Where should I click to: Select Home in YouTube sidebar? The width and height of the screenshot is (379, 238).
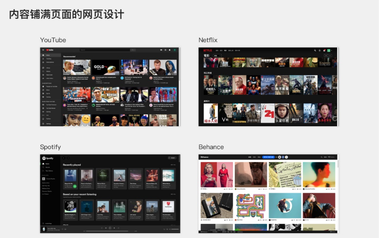tap(50, 55)
